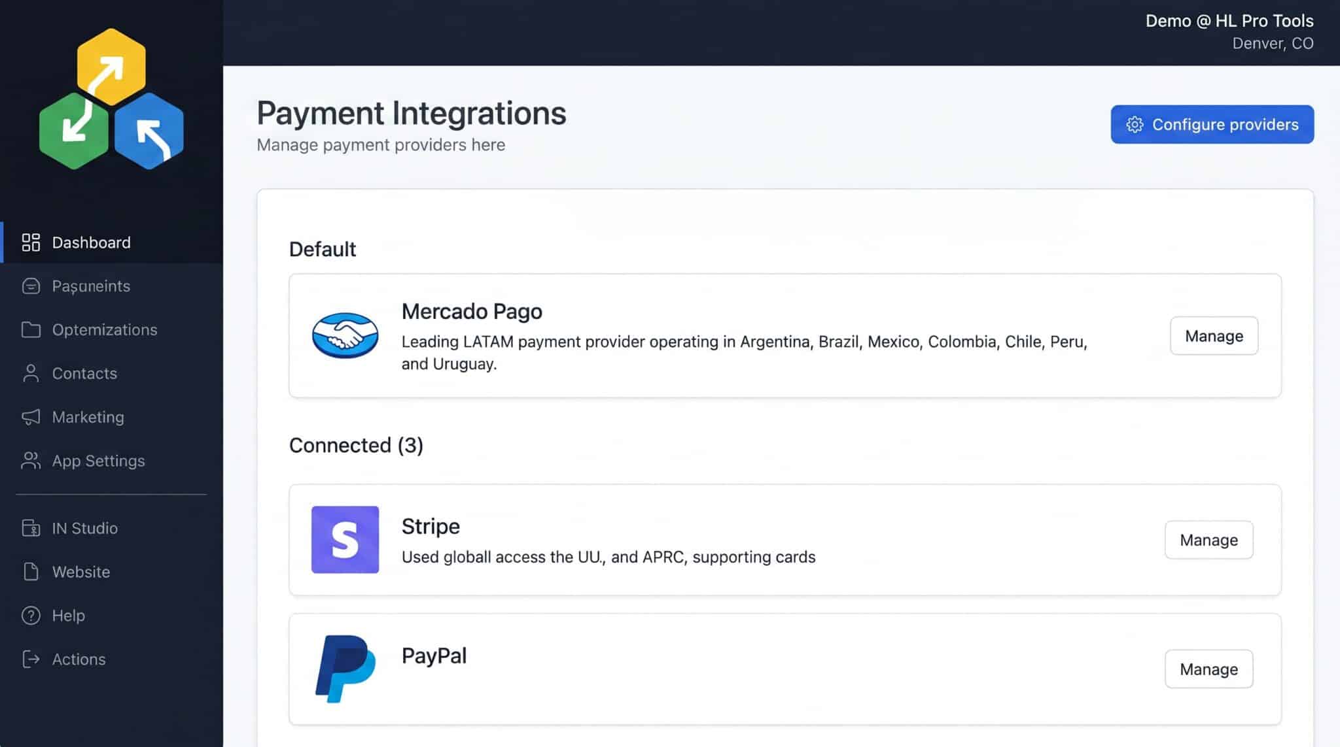
Task: Click the Stripe purple S logo
Action: coord(345,540)
